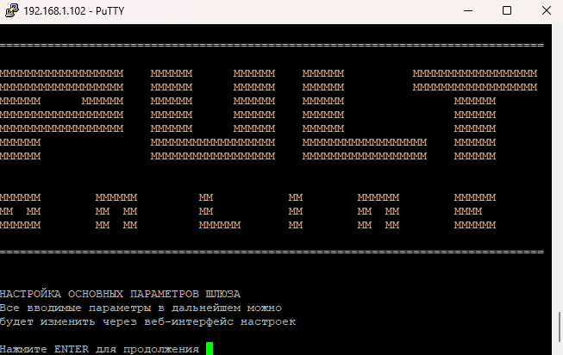Maximize the PuTTY window

point(507,11)
